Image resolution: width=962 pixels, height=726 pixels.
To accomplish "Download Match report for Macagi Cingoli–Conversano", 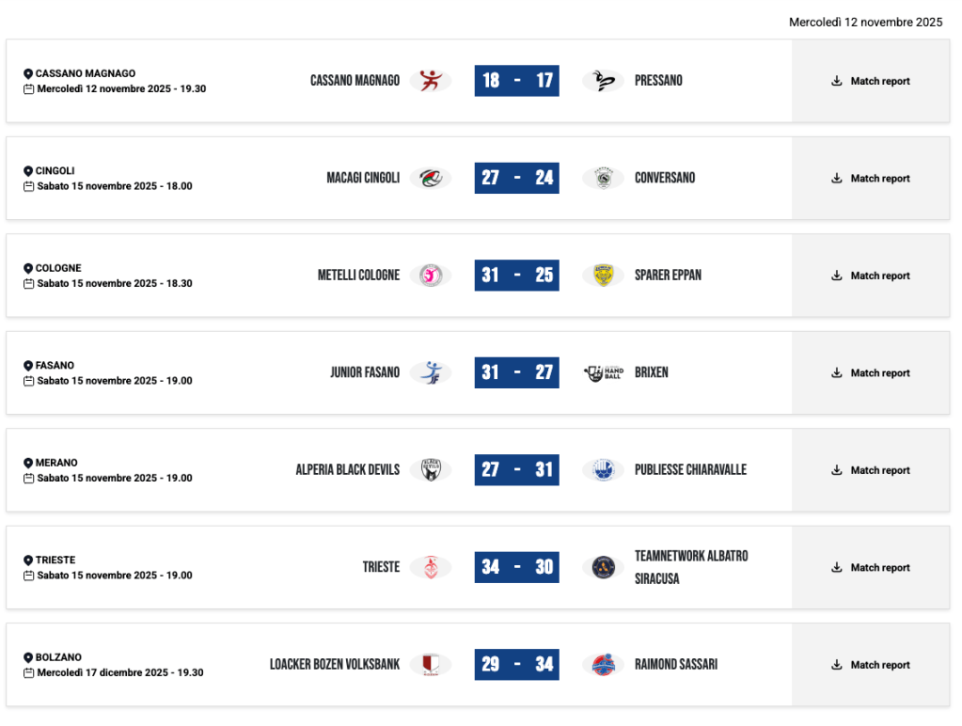I will pos(871,179).
